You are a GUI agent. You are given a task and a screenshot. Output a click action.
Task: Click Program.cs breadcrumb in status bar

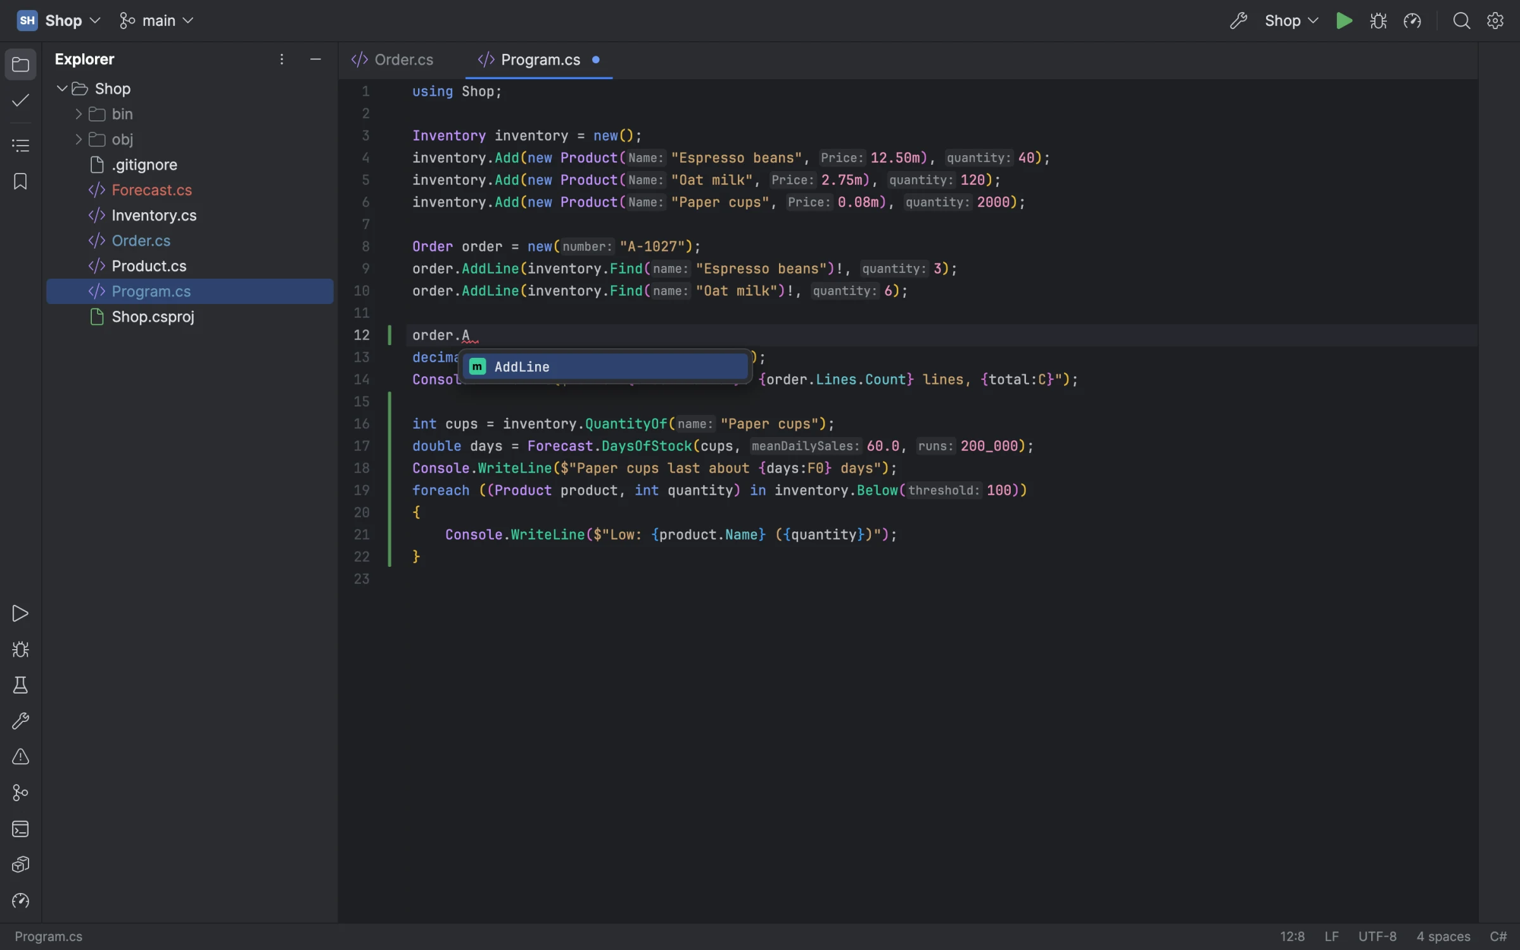48,937
